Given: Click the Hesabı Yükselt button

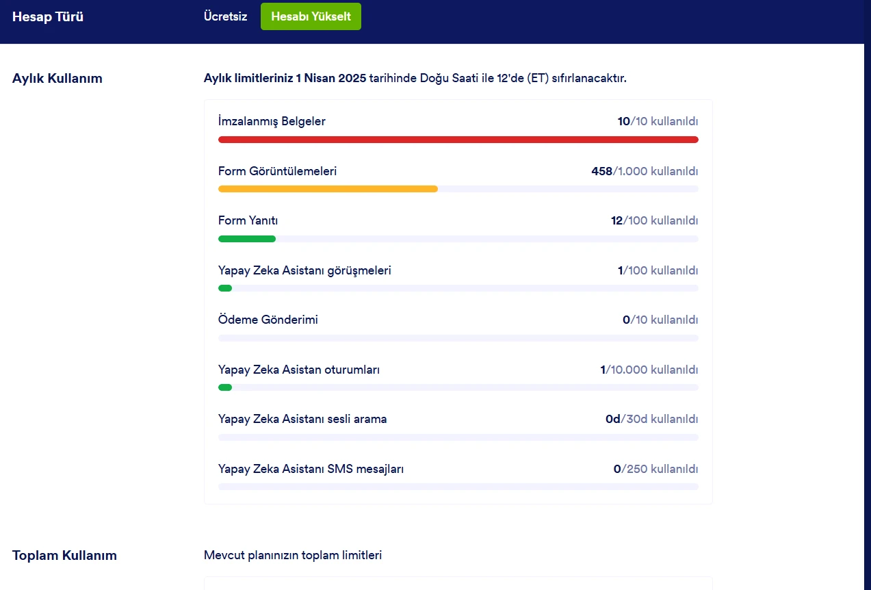Looking at the screenshot, I should tap(311, 16).
